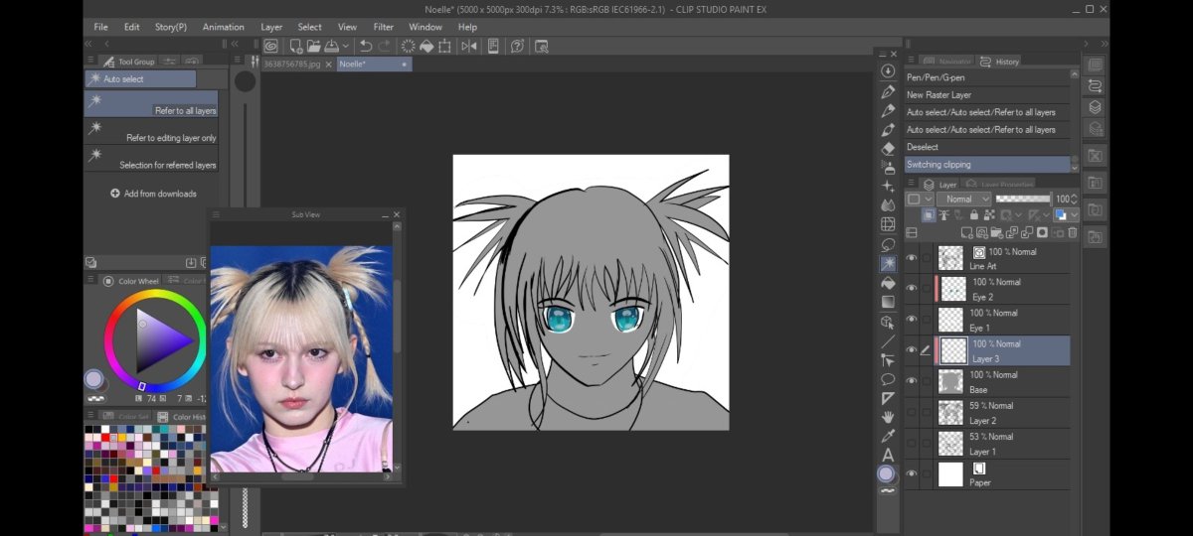The width and height of the screenshot is (1193, 536).
Task: Open the Filter menu
Action: pos(383,27)
